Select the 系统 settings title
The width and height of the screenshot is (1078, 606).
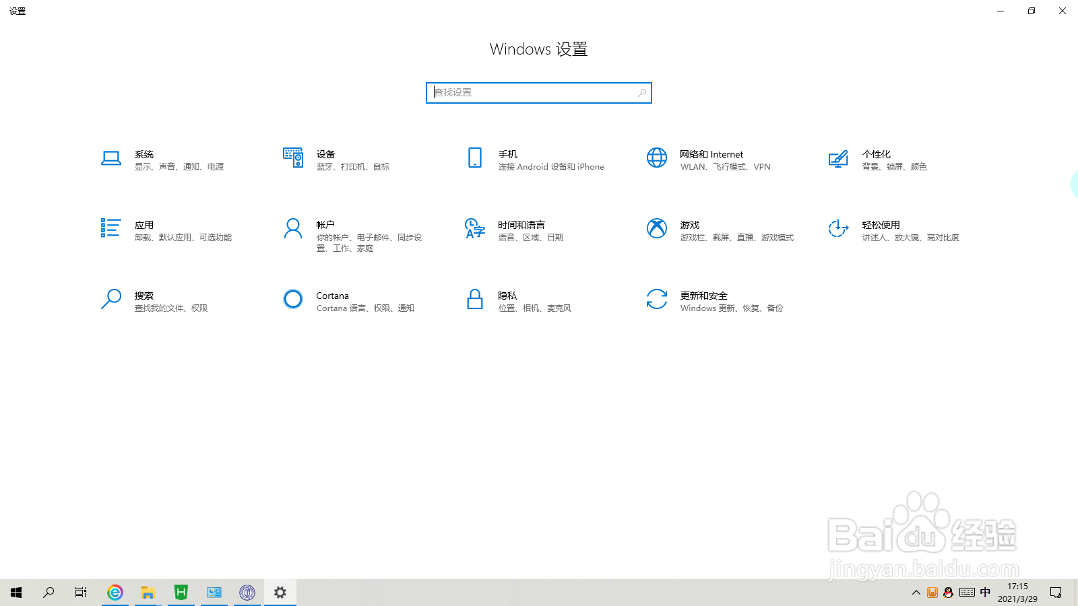(x=144, y=154)
